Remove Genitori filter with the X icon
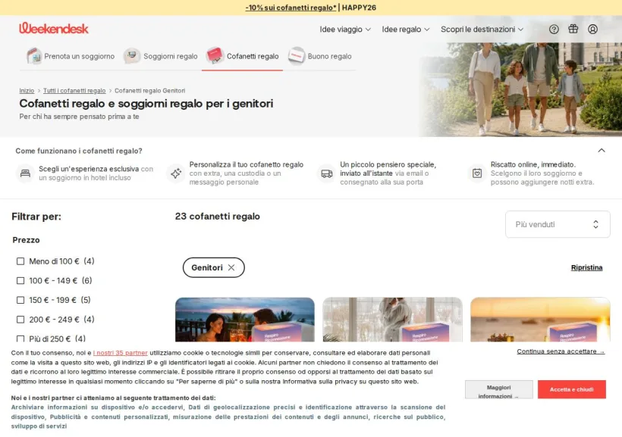This screenshot has width=622, height=437. click(x=231, y=267)
